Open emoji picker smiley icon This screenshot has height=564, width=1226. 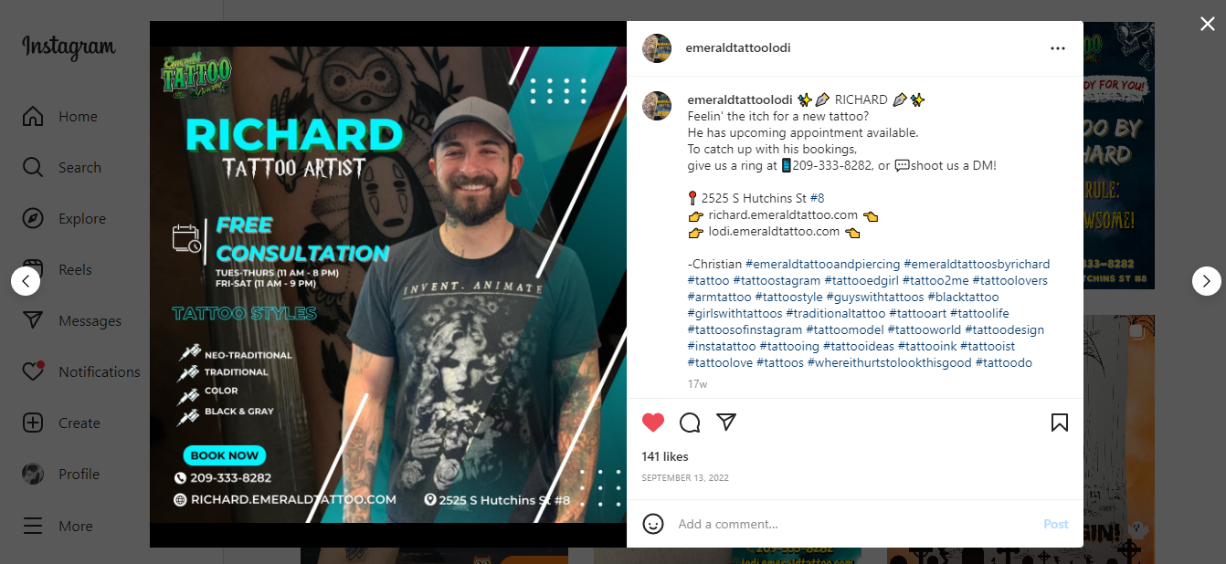click(x=652, y=524)
